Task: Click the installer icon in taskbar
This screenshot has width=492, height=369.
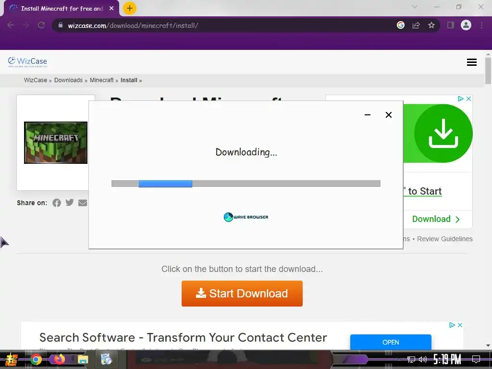Action: click(x=106, y=359)
